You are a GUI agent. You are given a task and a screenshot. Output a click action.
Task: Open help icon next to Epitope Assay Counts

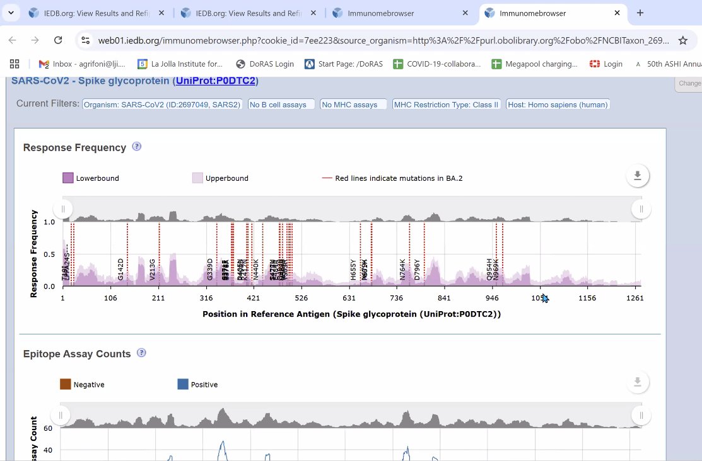click(x=141, y=353)
